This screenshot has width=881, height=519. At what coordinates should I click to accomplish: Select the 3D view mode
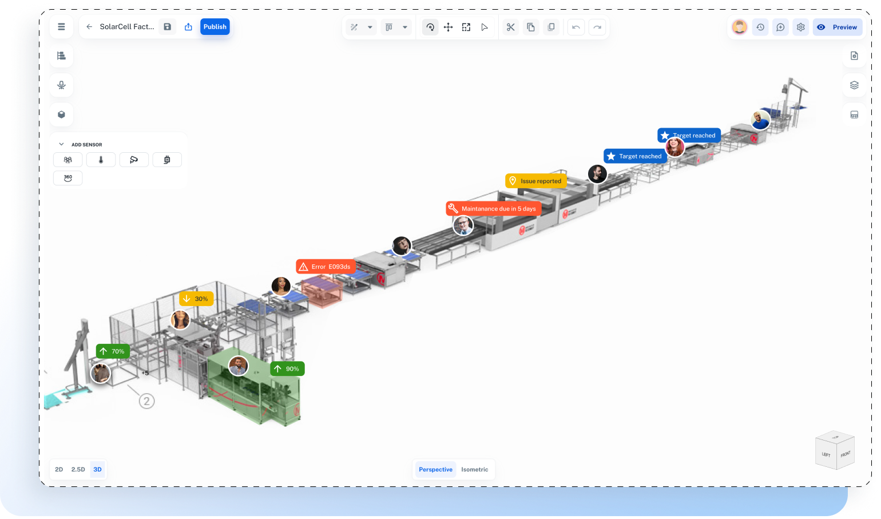[x=98, y=469]
